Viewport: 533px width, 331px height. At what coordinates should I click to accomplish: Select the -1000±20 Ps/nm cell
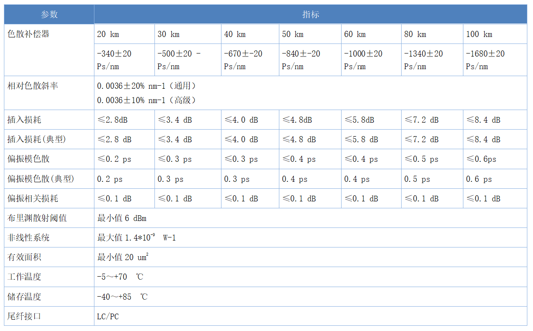(x=363, y=60)
